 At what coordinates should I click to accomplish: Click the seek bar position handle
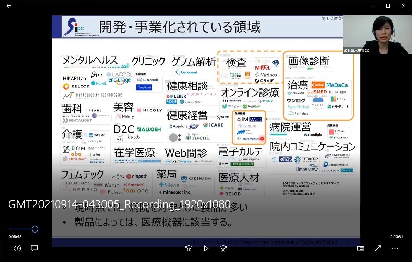tap(35, 229)
